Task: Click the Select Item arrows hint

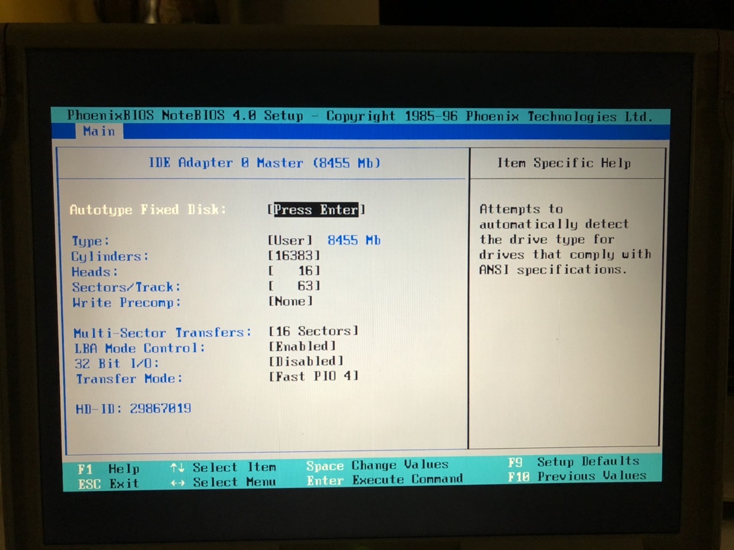Action: click(223, 467)
